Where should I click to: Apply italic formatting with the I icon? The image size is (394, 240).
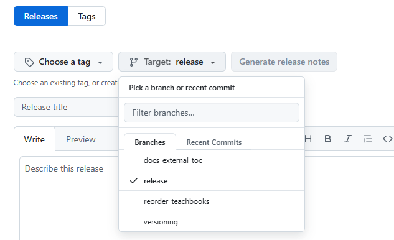tap(348, 139)
